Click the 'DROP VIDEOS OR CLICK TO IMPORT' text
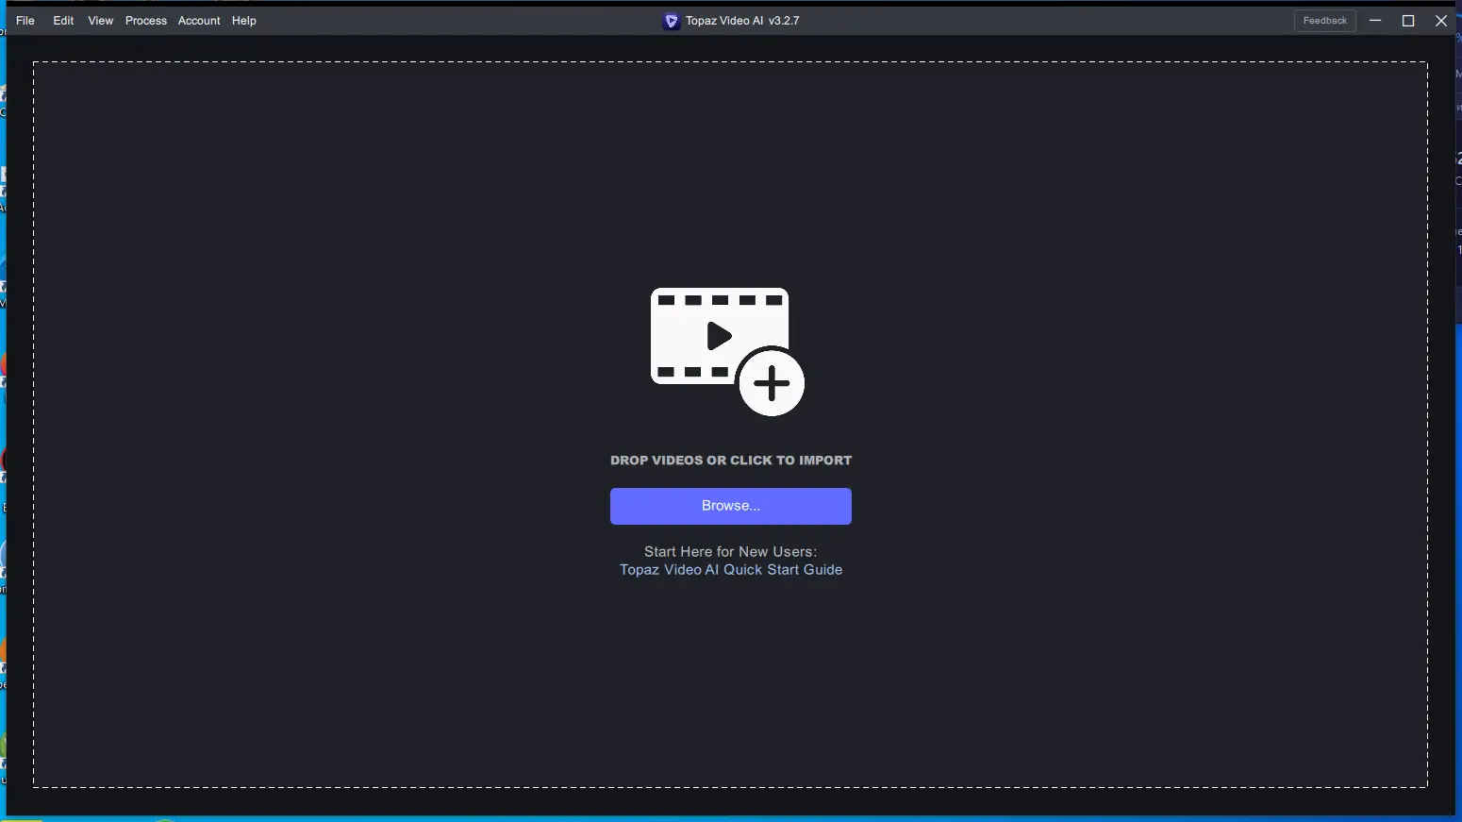The image size is (1462, 822). pyautogui.click(x=731, y=461)
